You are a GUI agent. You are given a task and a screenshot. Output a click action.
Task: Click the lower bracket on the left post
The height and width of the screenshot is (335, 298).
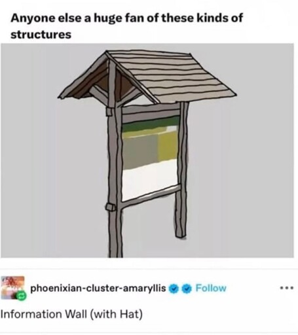point(111,207)
